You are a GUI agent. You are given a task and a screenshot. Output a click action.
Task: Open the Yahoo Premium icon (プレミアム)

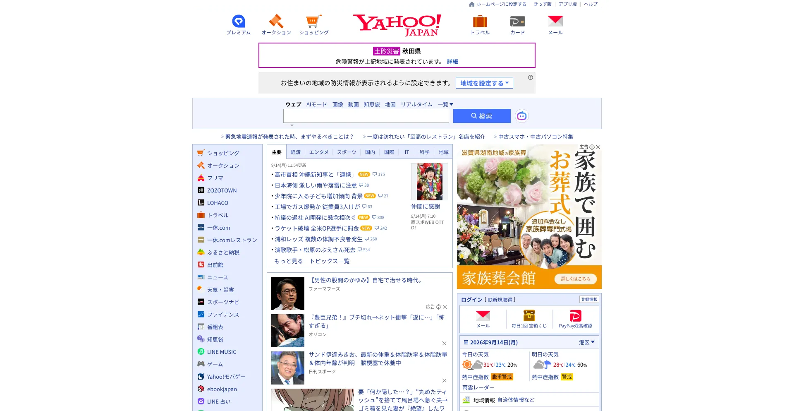tap(239, 21)
